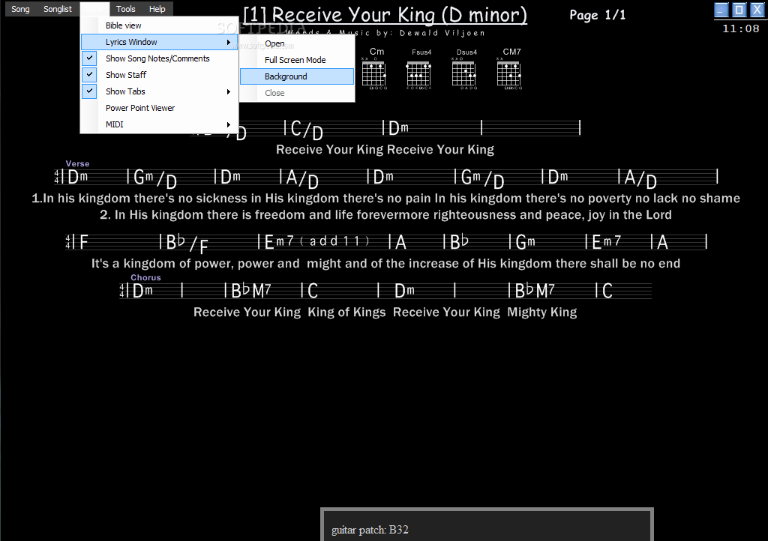Minimize the application window
Viewport: 768px width, 541px height.
pyautogui.click(x=721, y=10)
